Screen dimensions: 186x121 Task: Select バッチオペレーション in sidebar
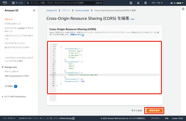pos(15,43)
